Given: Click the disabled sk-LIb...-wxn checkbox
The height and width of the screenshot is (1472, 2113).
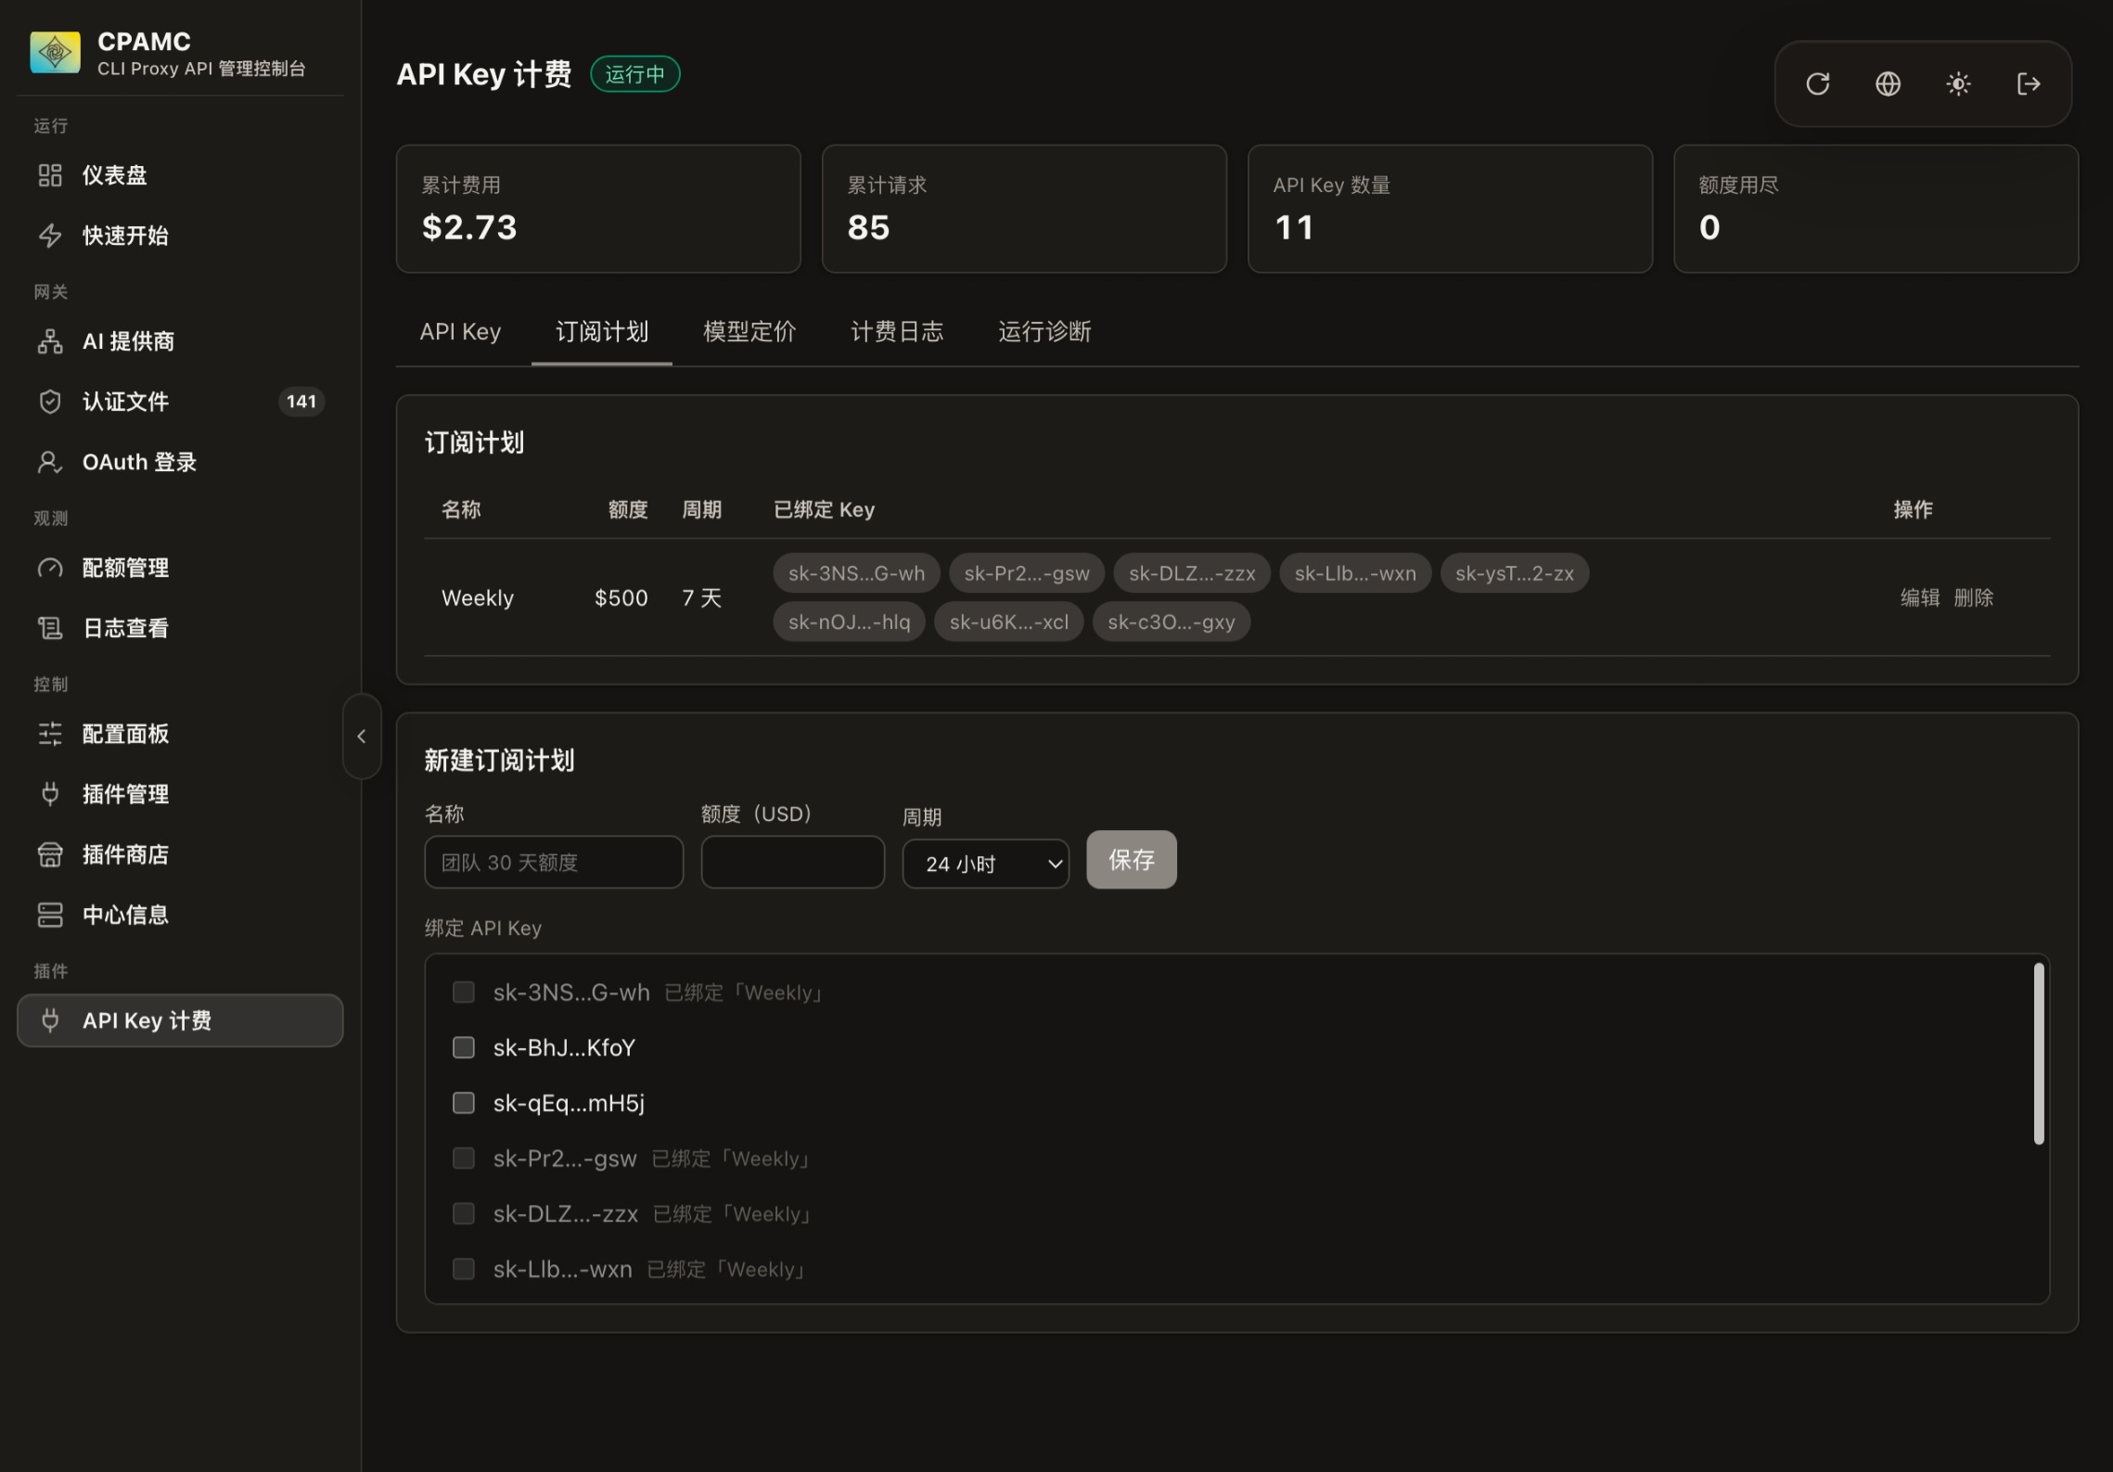Looking at the screenshot, I should (463, 1269).
